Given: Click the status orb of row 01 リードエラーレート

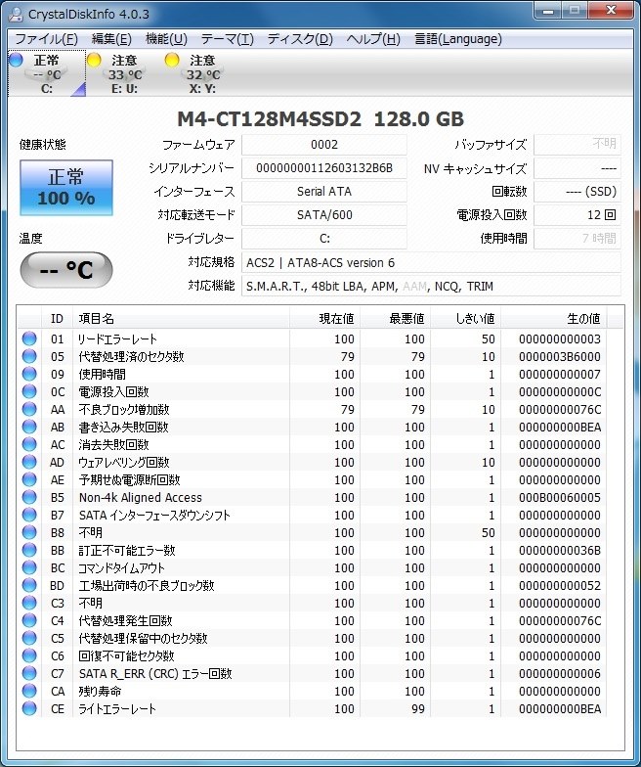Looking at the screenshot, I should point(29,338).
